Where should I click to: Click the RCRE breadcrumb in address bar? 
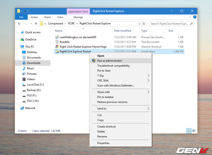tap(71, 23)
